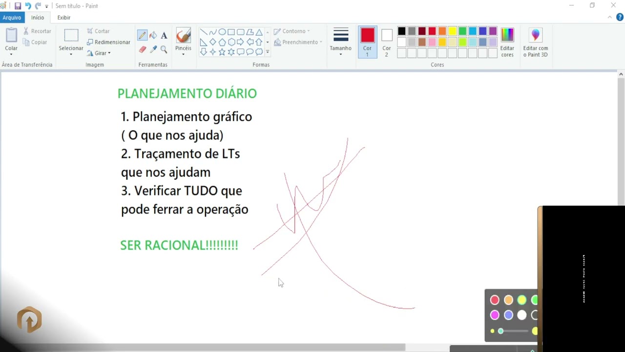Image resolution: width=625 pixels, height=352 pixels.
Task: Click the Recortar button
Action: coord(37,31)
